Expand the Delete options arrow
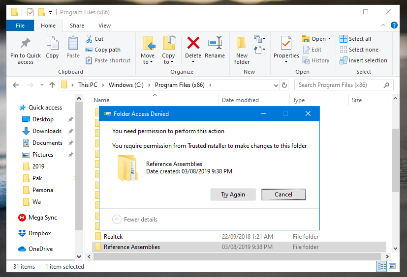407x277 pixels. click(193, 62)
